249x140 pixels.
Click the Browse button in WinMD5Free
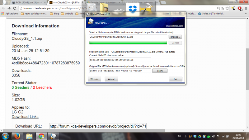[x=175, y=37]
